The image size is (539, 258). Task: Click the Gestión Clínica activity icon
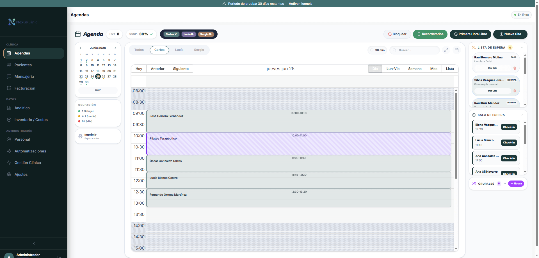[x=9, y=163]
